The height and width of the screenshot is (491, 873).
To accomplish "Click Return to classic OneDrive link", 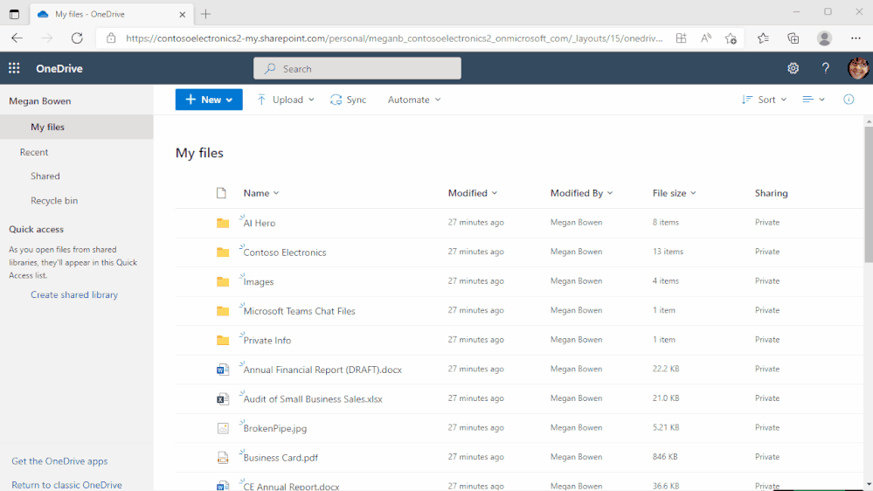I will [66, 485].
